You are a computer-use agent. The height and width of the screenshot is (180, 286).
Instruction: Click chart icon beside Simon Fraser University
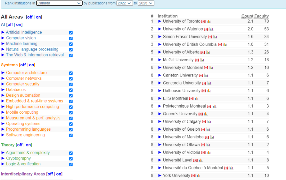click(x=215, y=37)
